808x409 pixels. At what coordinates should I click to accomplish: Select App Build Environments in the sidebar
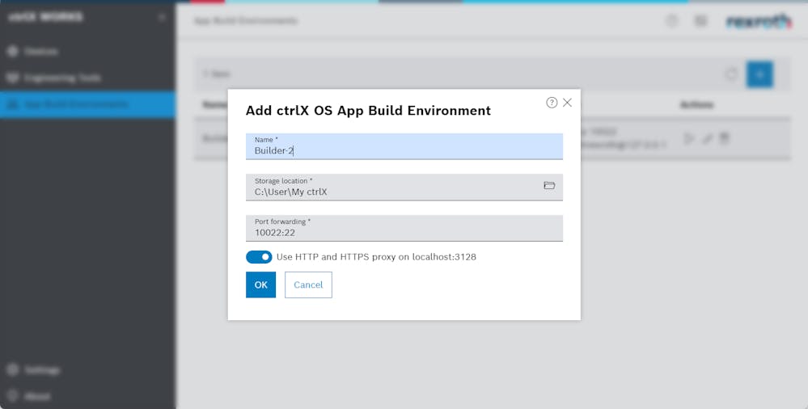pyautogui.click(x=87, y=104)
